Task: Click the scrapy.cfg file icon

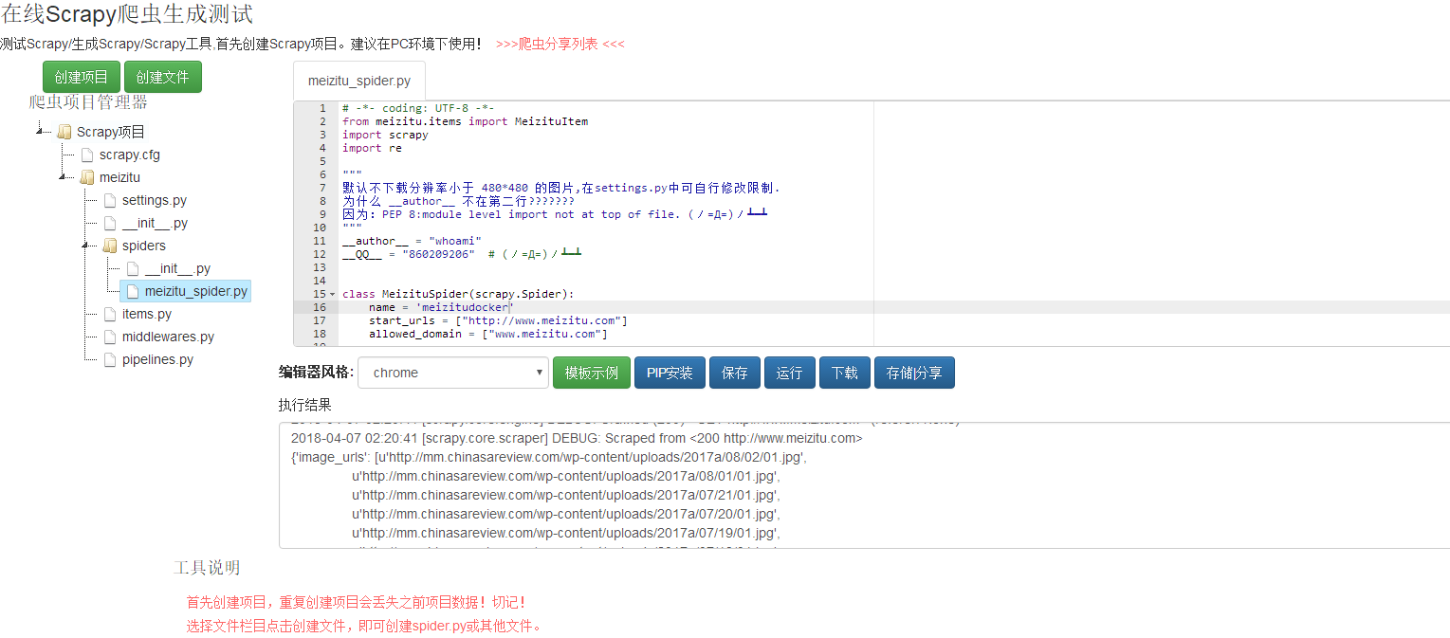Action: pos(87,155)
